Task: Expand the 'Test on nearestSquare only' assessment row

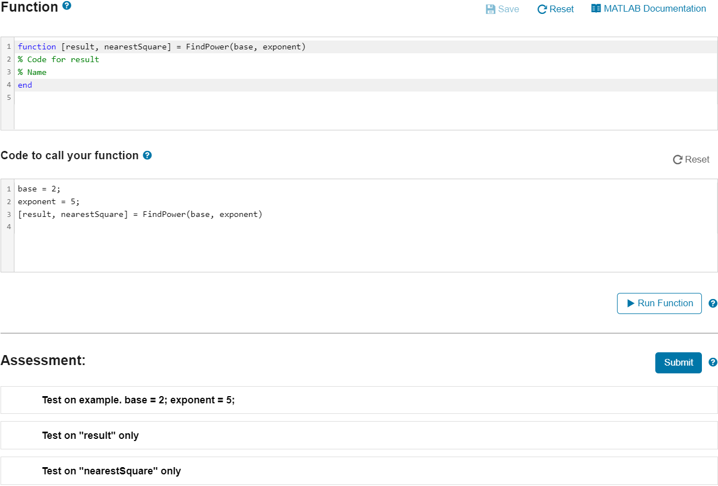Action: [x=110, y=471]
